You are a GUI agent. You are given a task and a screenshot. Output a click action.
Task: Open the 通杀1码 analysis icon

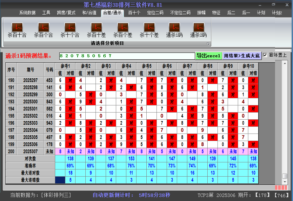(x=174, y=27)
